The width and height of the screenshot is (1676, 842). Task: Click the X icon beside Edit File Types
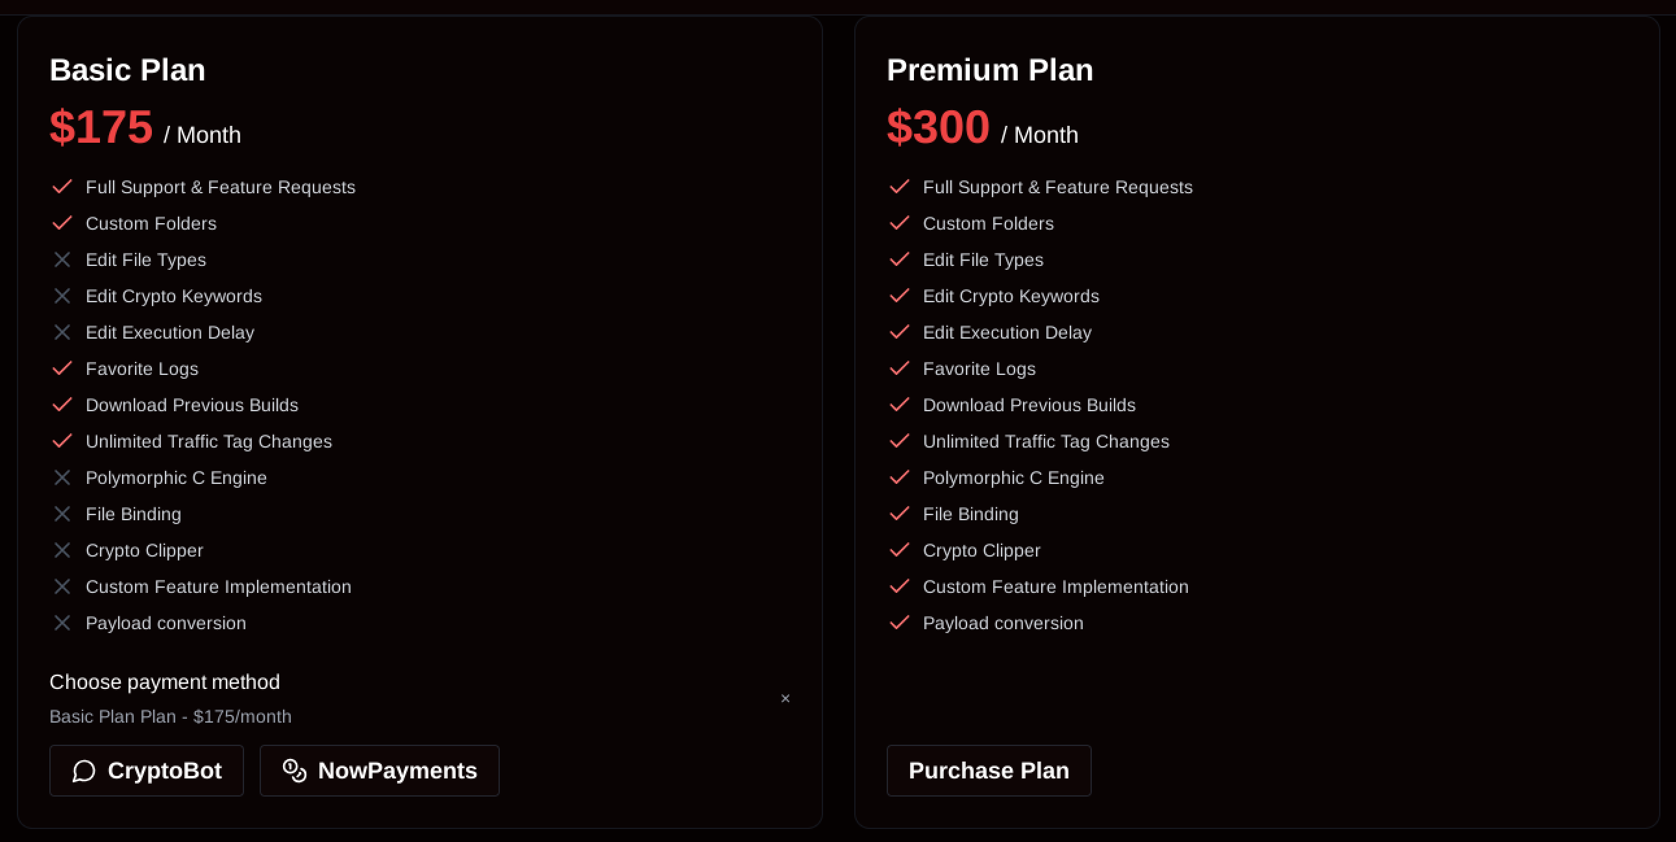tap(62, 259)
